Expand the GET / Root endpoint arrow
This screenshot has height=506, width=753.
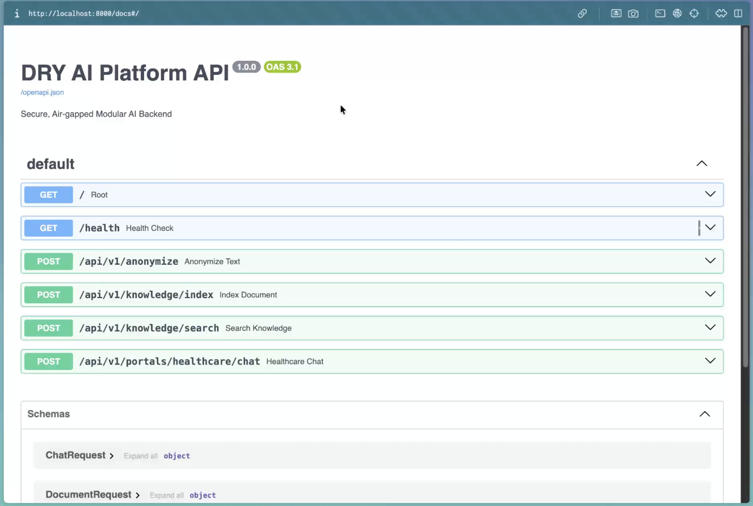pos(710,194)
